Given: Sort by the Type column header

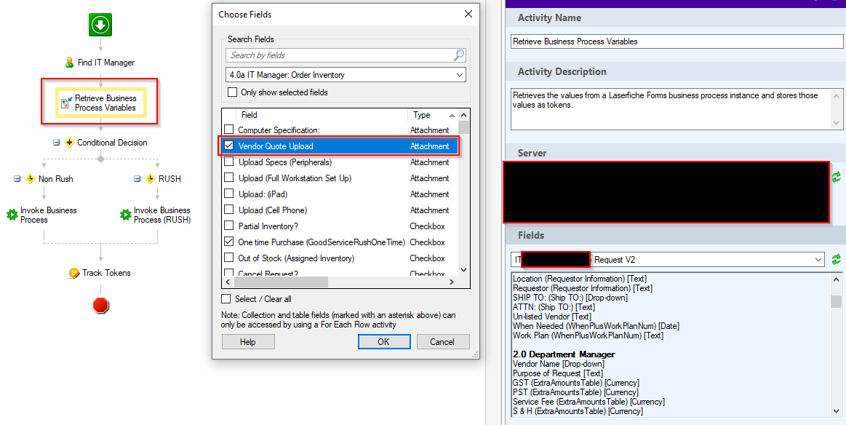Looking at the screenshot, I should click(x=433, y=115).
